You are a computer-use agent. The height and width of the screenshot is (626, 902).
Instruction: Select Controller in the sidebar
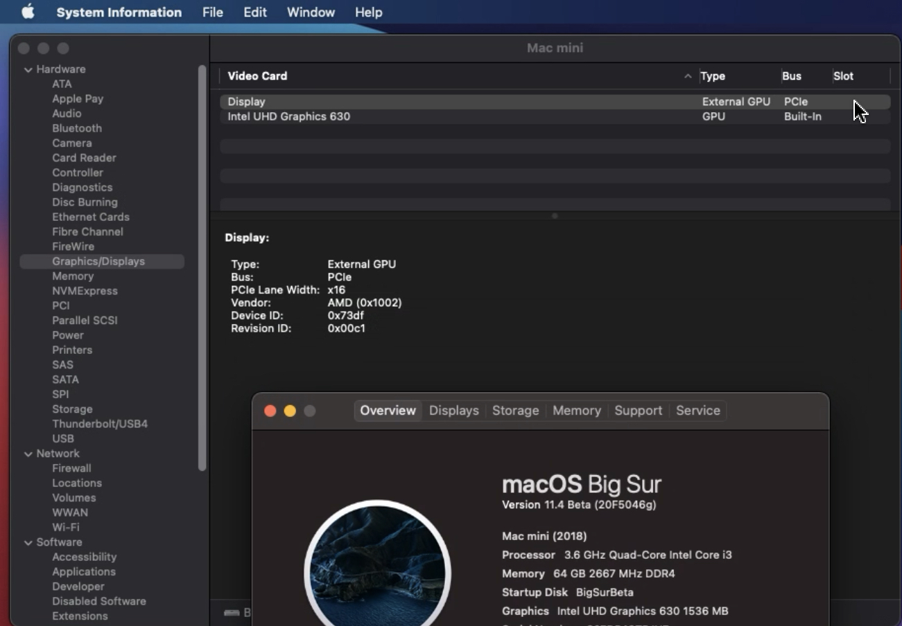click(78, 172)
